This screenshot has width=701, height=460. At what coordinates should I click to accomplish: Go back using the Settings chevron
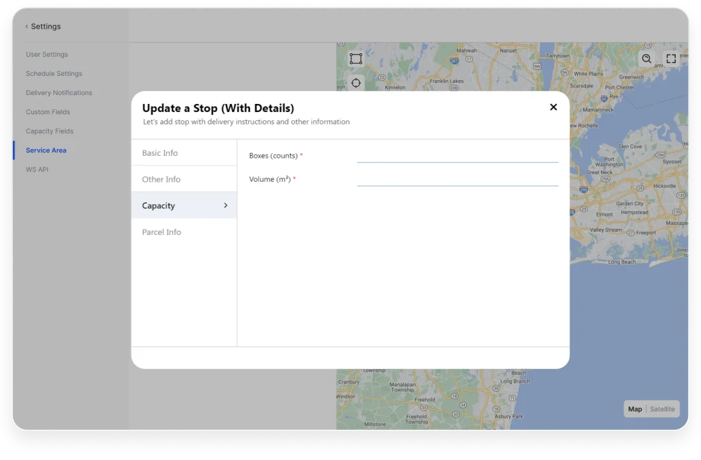(x=27, y=27)
